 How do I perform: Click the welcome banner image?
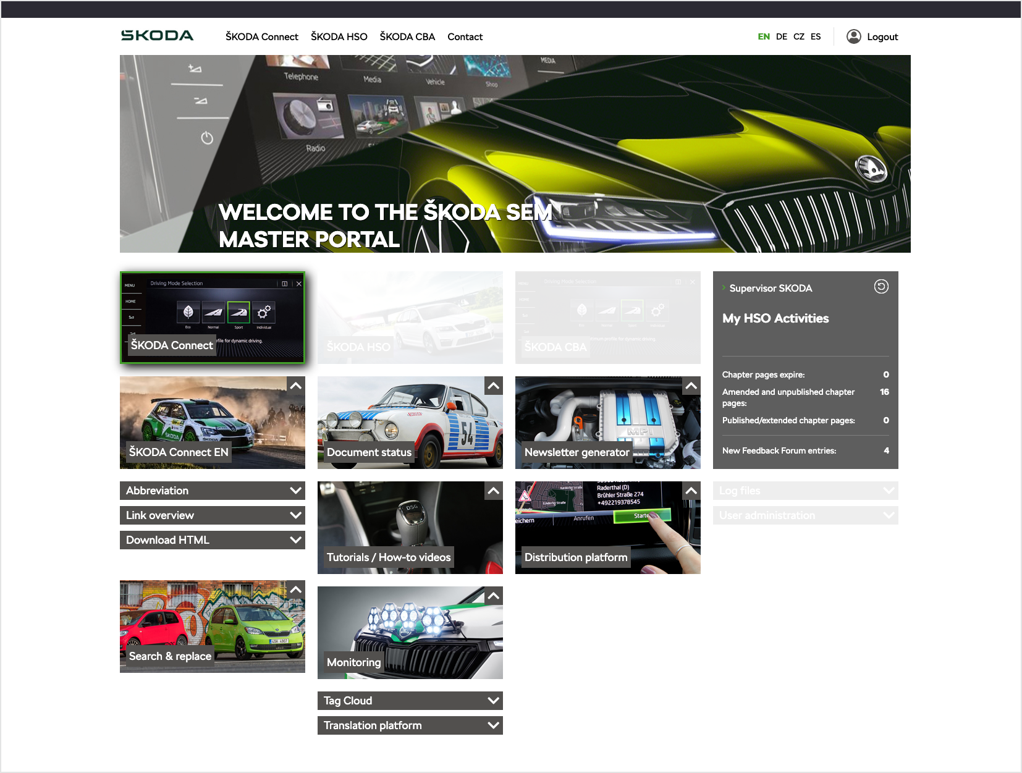coord(515,154)
